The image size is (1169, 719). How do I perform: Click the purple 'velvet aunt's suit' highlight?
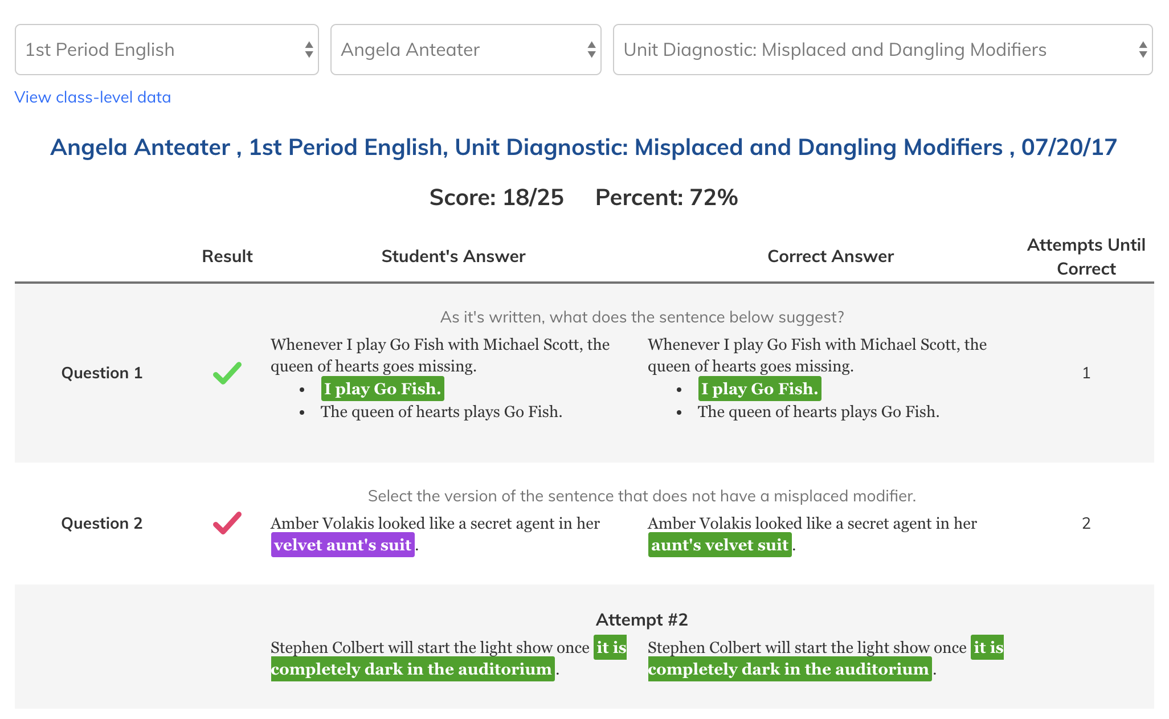pyautogui.click(x=343, y=545)
